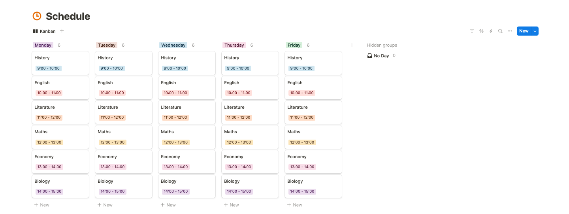Click the blue New button
The width and height of the screenshot is (569, 214).
tap(524, 31)
